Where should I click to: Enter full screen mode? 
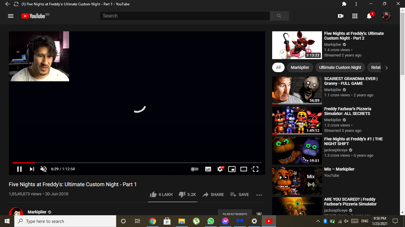pyautogui.click(x=256, y=169)
